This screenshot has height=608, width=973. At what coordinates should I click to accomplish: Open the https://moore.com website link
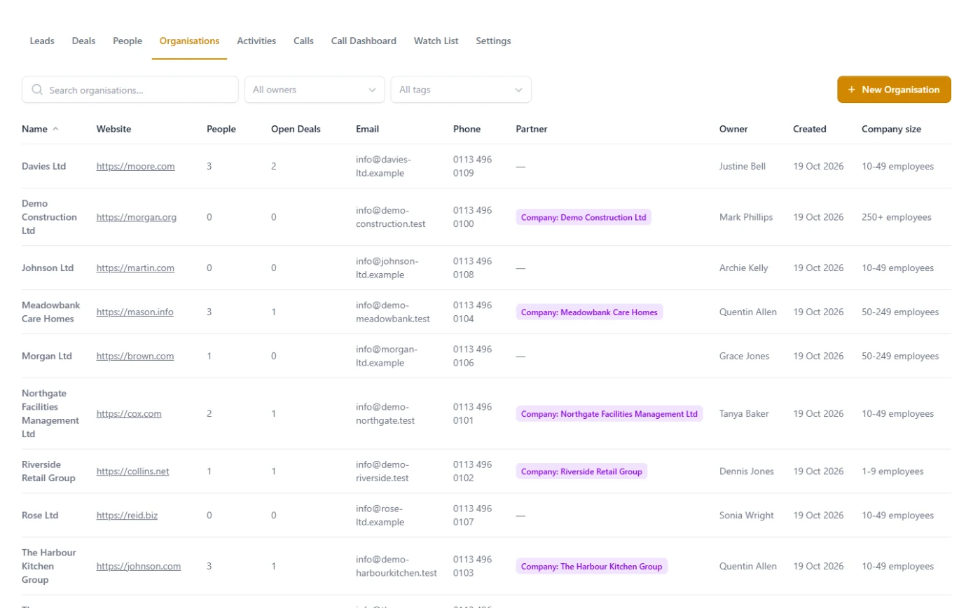(136, 166)
